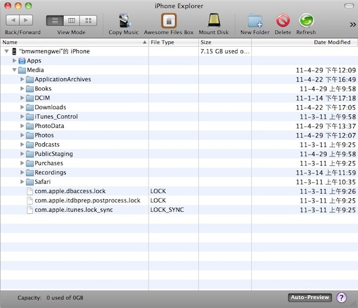Click the toolbar toggle pill in title bar
The image size is (358, 308).
[x=349, y=6]
